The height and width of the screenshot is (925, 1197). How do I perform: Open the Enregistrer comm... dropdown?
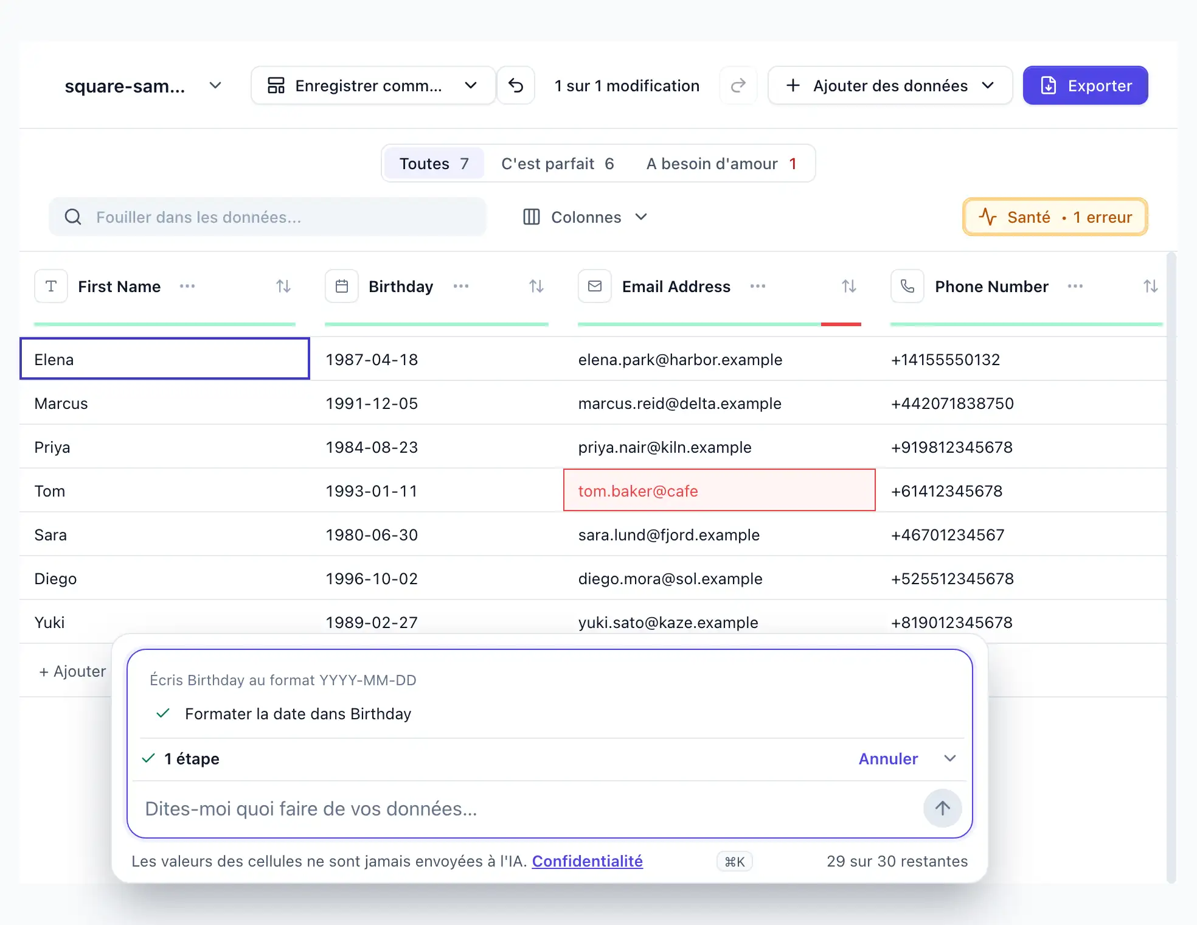373,86
